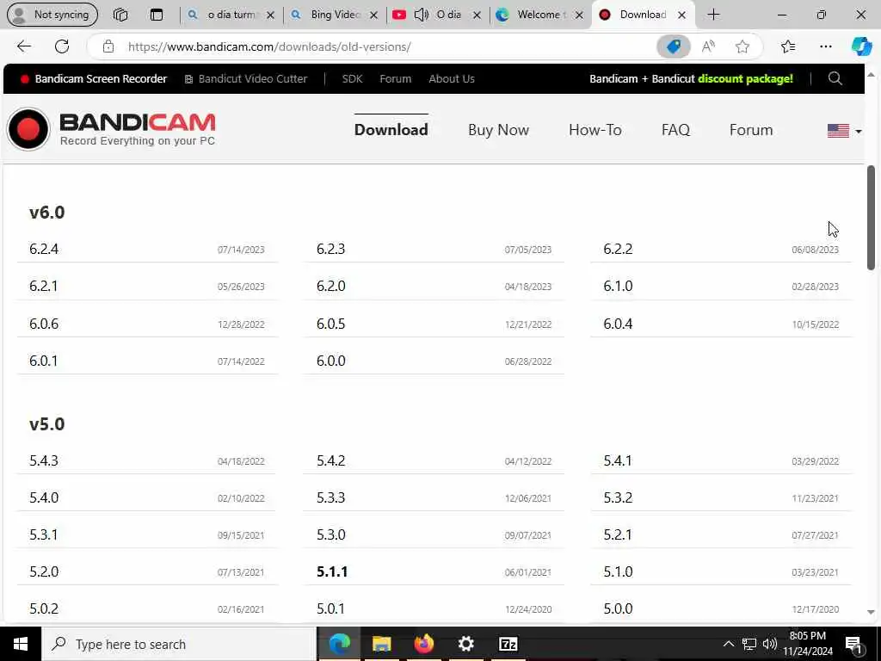Screen dimensions: 881x661
Task: Open the Download menu item
Action: tap(391, 130)
